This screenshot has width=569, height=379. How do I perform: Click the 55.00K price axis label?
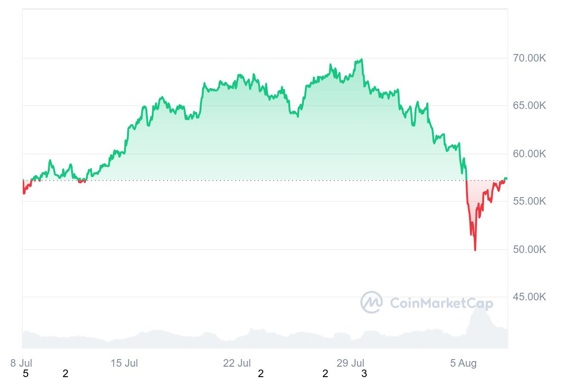tap(529, 201)
